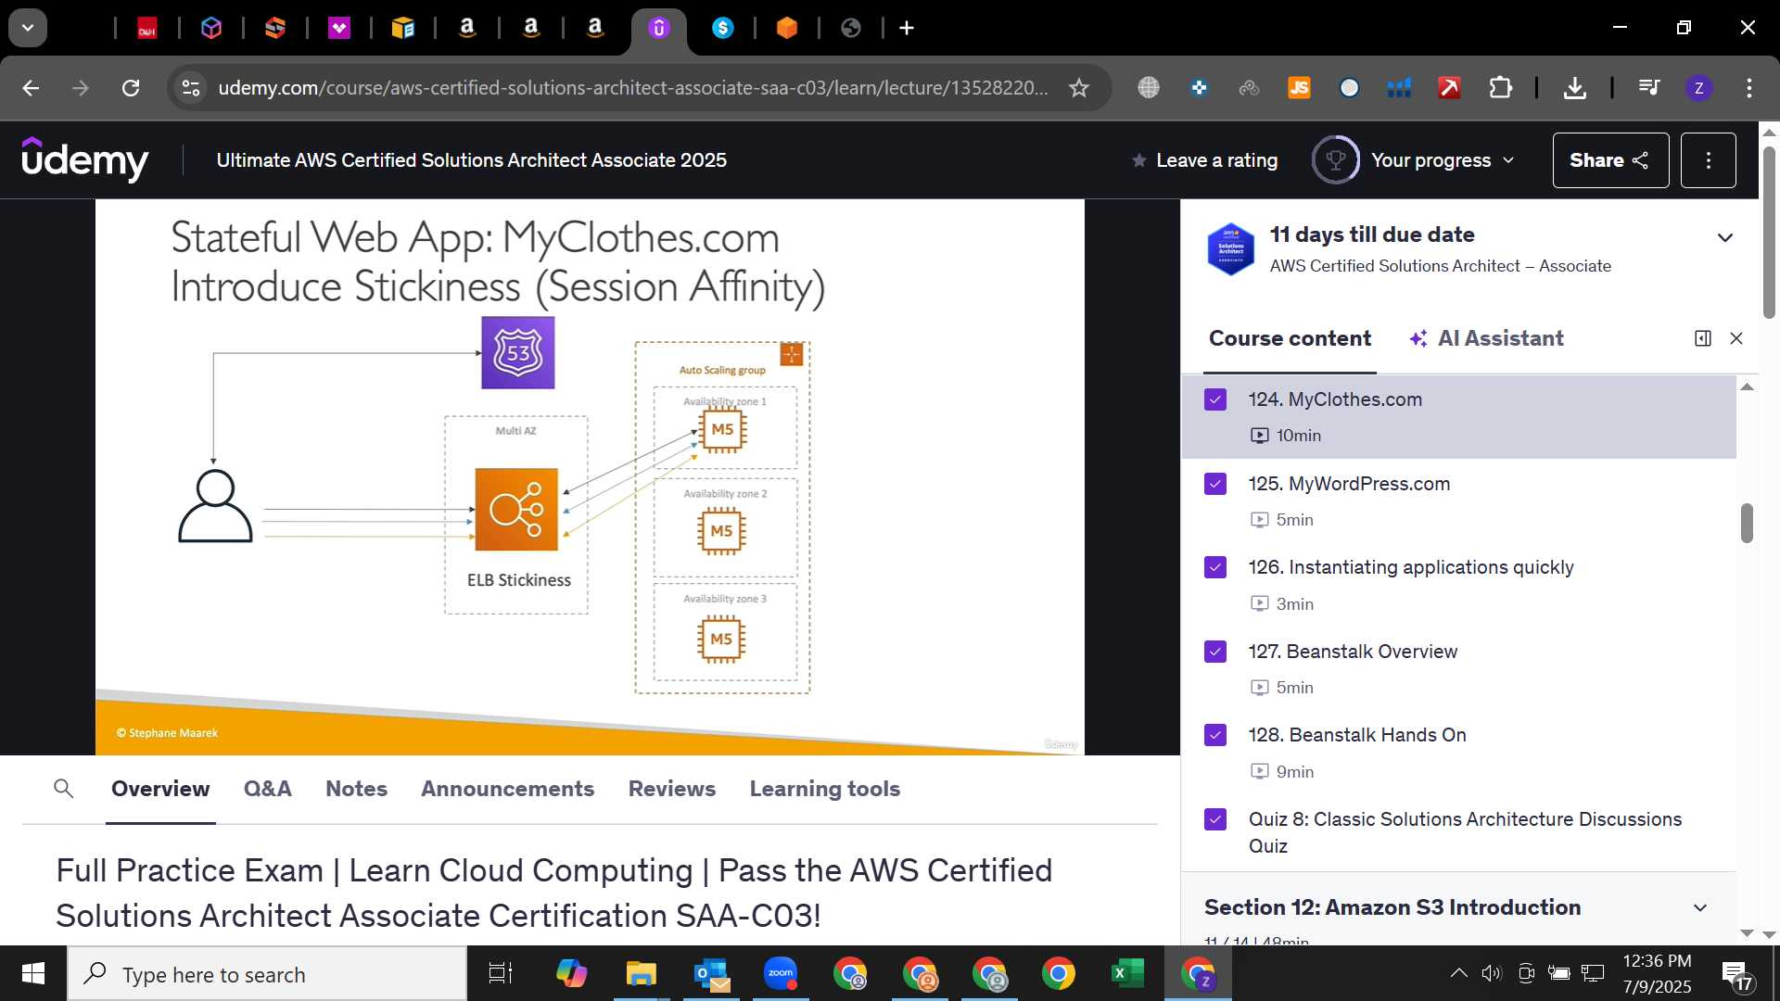Open Zoom from the taskbar

[x=781, y=974]
